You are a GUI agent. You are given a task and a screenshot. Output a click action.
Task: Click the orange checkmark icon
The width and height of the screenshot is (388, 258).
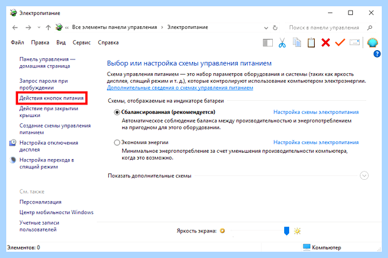[x=340, y=43]
